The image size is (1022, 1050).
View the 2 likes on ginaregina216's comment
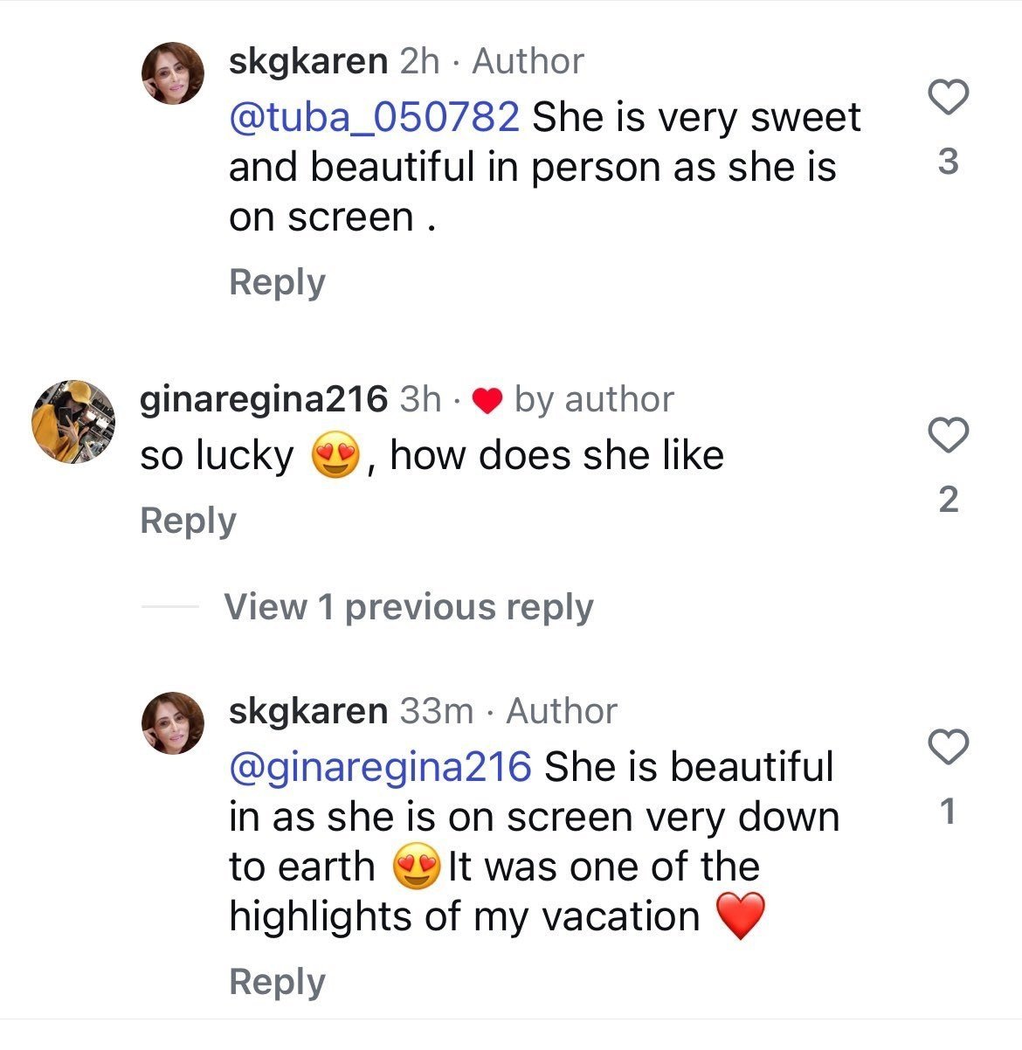(x=948, y=500)
